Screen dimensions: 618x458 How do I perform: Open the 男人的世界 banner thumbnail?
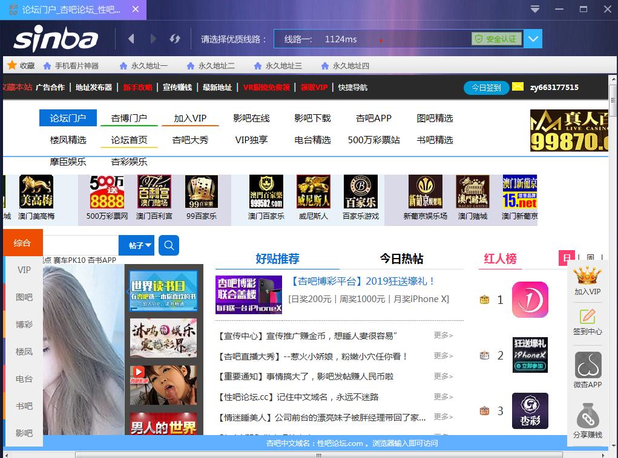pos(163,424)
